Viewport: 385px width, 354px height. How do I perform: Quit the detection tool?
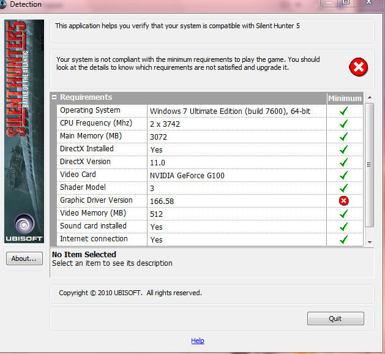click(335, 318)
